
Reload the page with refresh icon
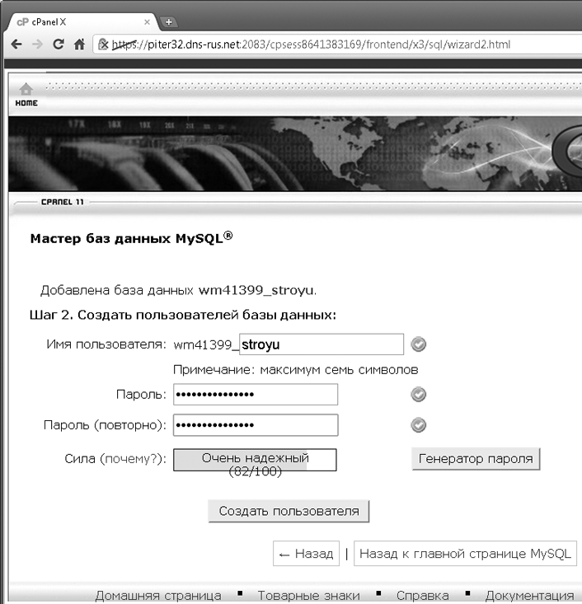point(59,44)
